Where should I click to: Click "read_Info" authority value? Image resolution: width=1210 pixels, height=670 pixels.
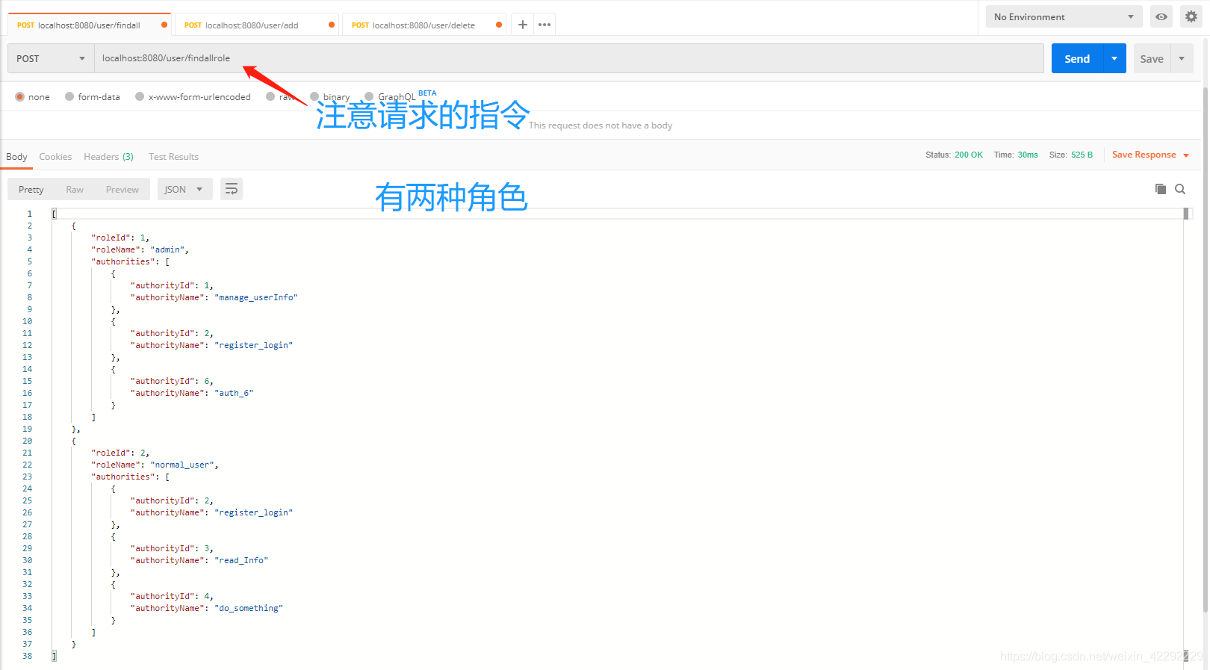point(241,560)
